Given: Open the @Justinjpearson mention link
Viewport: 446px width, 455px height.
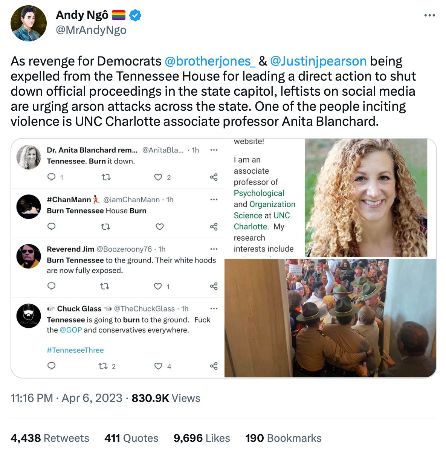Looking at the screenshot, I should coord(318,61).
